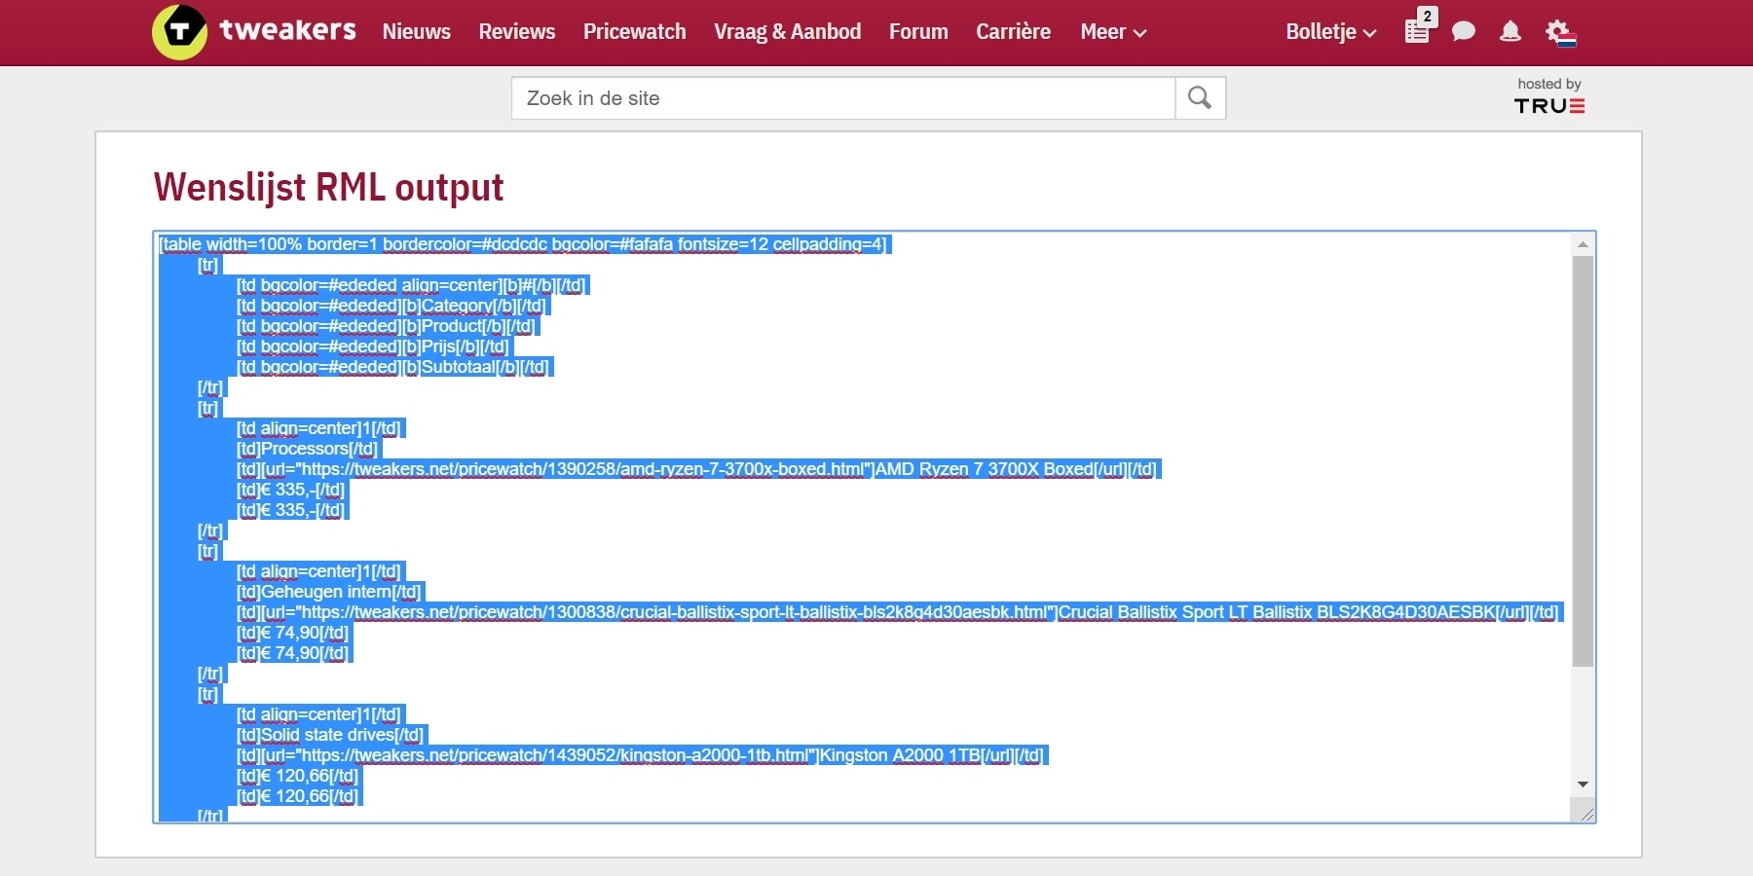1753x876 pixels.
Task: Click the textarea scroll up arrow
Action: click(1583, 244)
